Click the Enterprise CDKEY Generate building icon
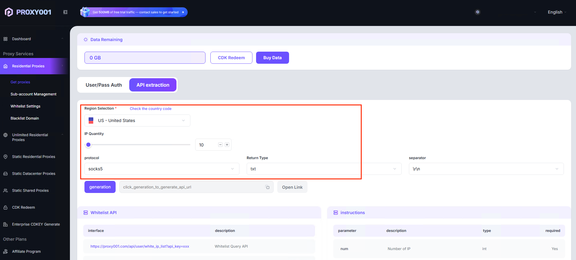The width and height of the screenshot is (576, 260). [5, 224]
